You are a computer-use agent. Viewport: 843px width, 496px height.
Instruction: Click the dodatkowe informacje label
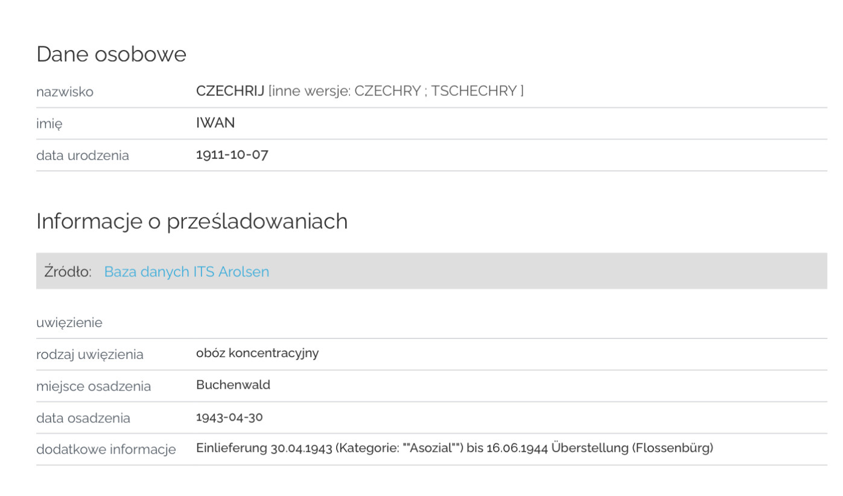(106, 450)
